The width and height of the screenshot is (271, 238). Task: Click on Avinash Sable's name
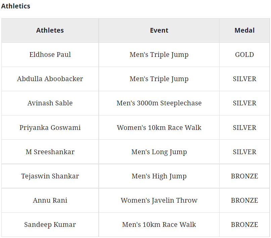50,103
